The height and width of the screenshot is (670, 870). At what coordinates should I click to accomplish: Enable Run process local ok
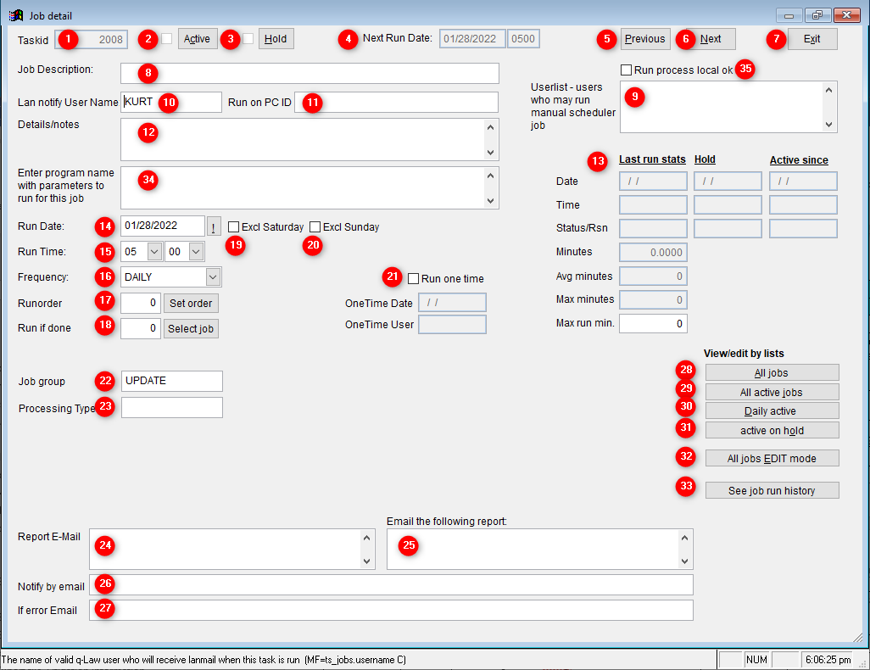pyautogui.click(x=626, y=70)
